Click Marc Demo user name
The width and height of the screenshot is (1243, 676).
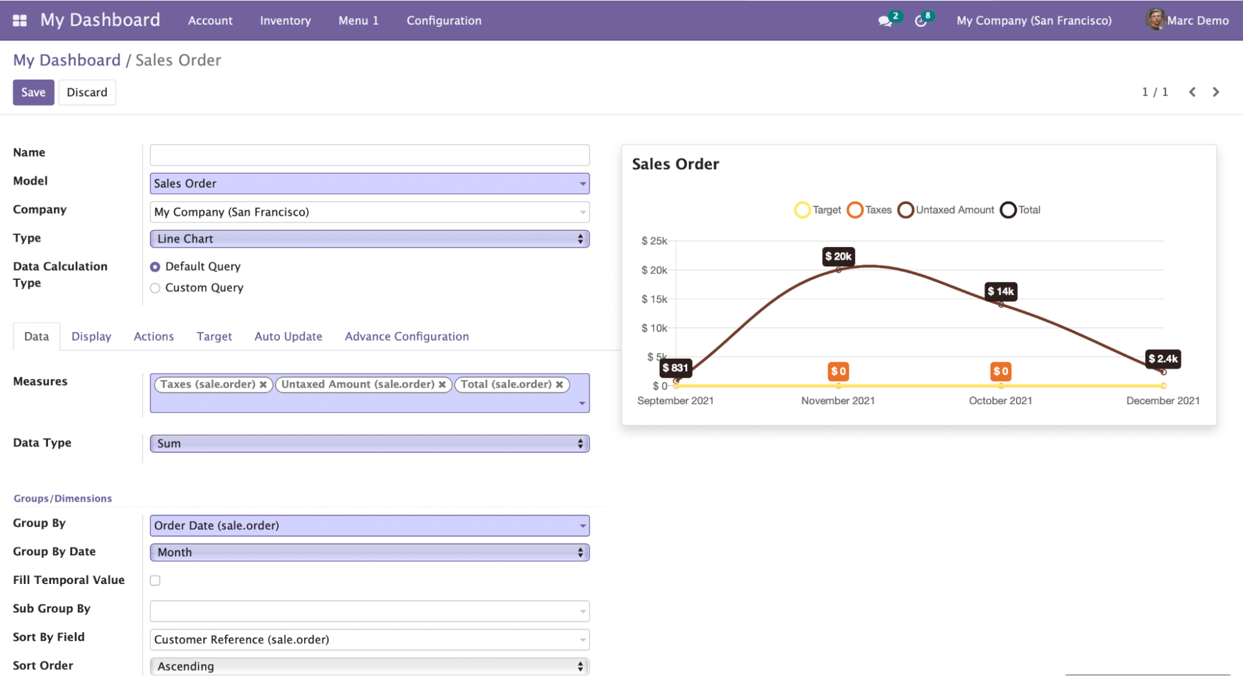coord(1198,21)
